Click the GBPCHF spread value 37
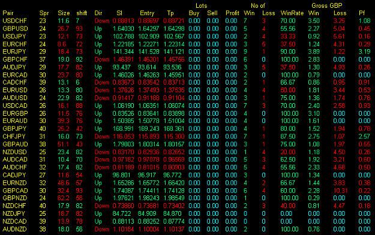Viewport: 375px width, 235px height. point(43,59)
